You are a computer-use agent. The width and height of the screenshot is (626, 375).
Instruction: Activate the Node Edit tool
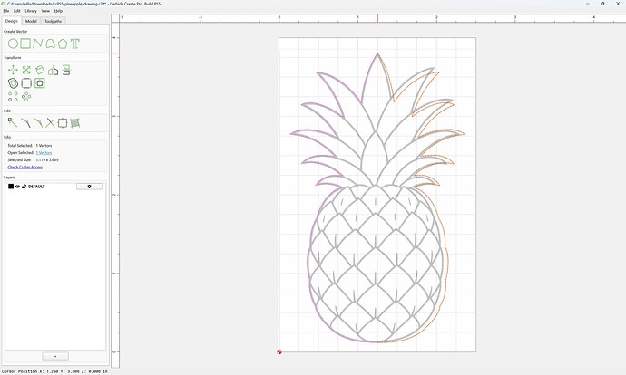click(x=13, y=123)
